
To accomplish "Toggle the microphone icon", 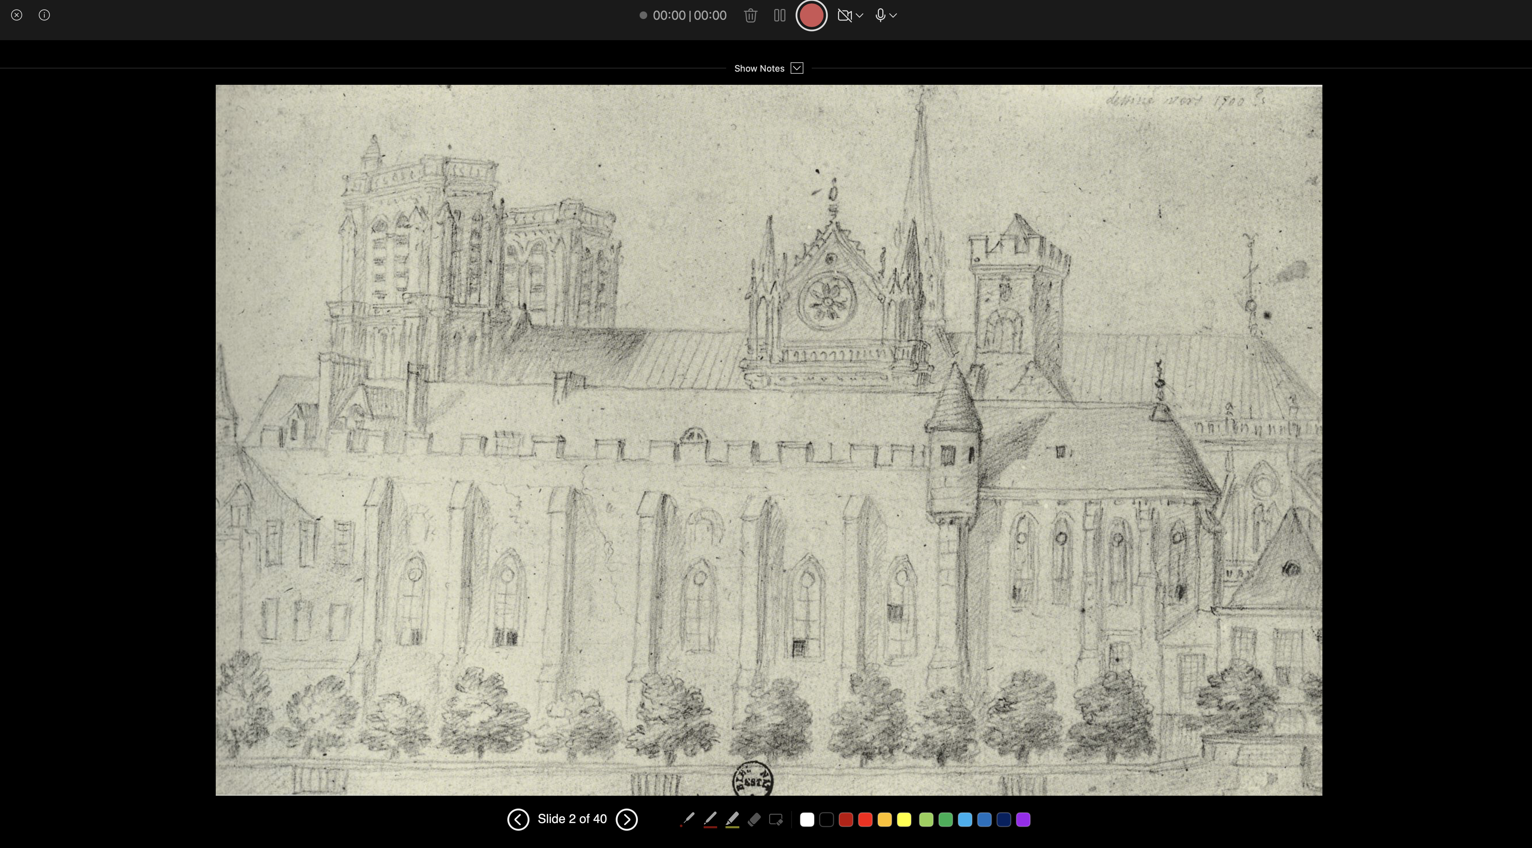I will click(880, 16).
